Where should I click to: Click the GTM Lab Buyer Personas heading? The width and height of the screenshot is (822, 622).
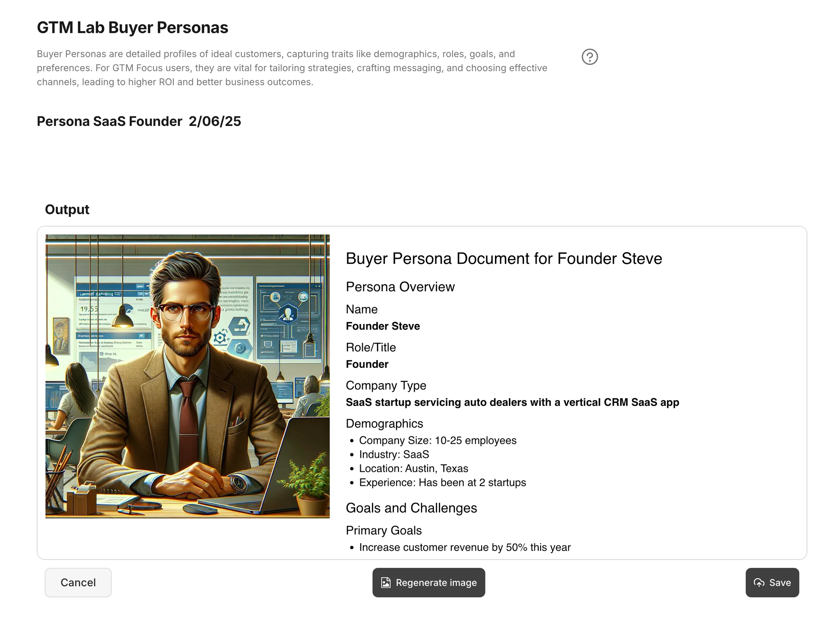[132, 27]
